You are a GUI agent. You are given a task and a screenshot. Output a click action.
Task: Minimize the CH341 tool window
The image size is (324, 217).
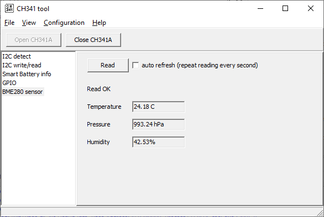click(x=260, y=8)
